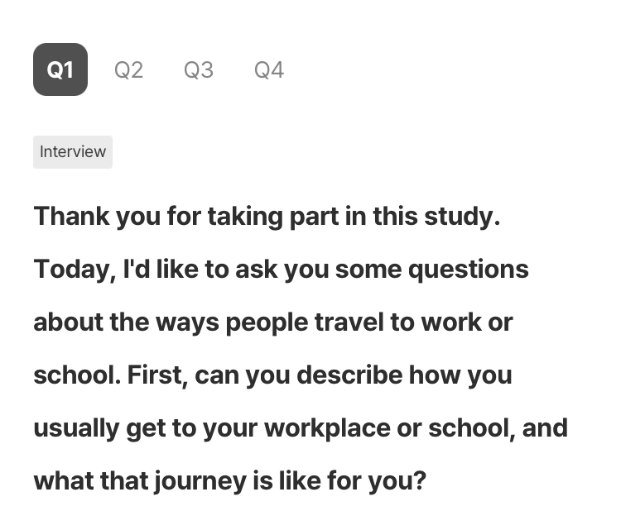Click the line starting with 'usually get to'
The height and width of the screenshot is (511, 621).
coord(300,428)
